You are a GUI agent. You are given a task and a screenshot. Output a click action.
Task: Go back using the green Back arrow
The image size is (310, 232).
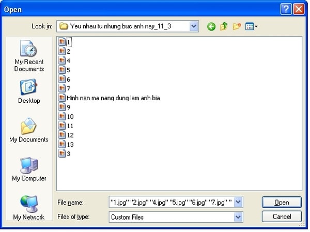[x=211, y=26]
